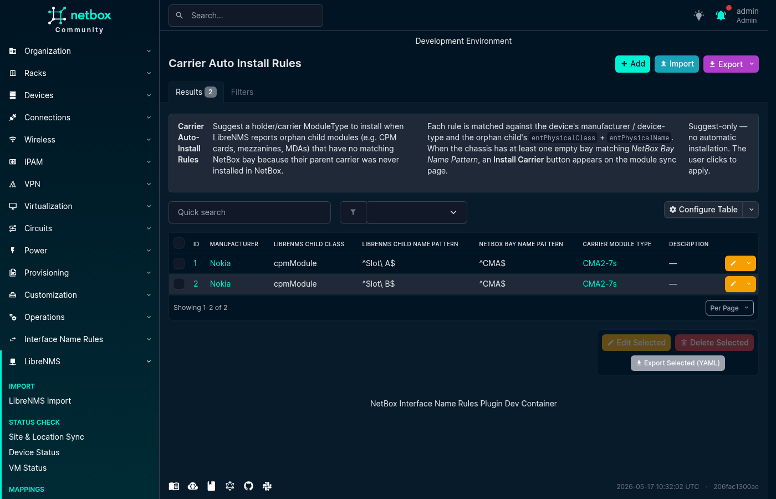776x499 pixels.
Task: Click the filter funnel icon button
Action: click(353, 212)
